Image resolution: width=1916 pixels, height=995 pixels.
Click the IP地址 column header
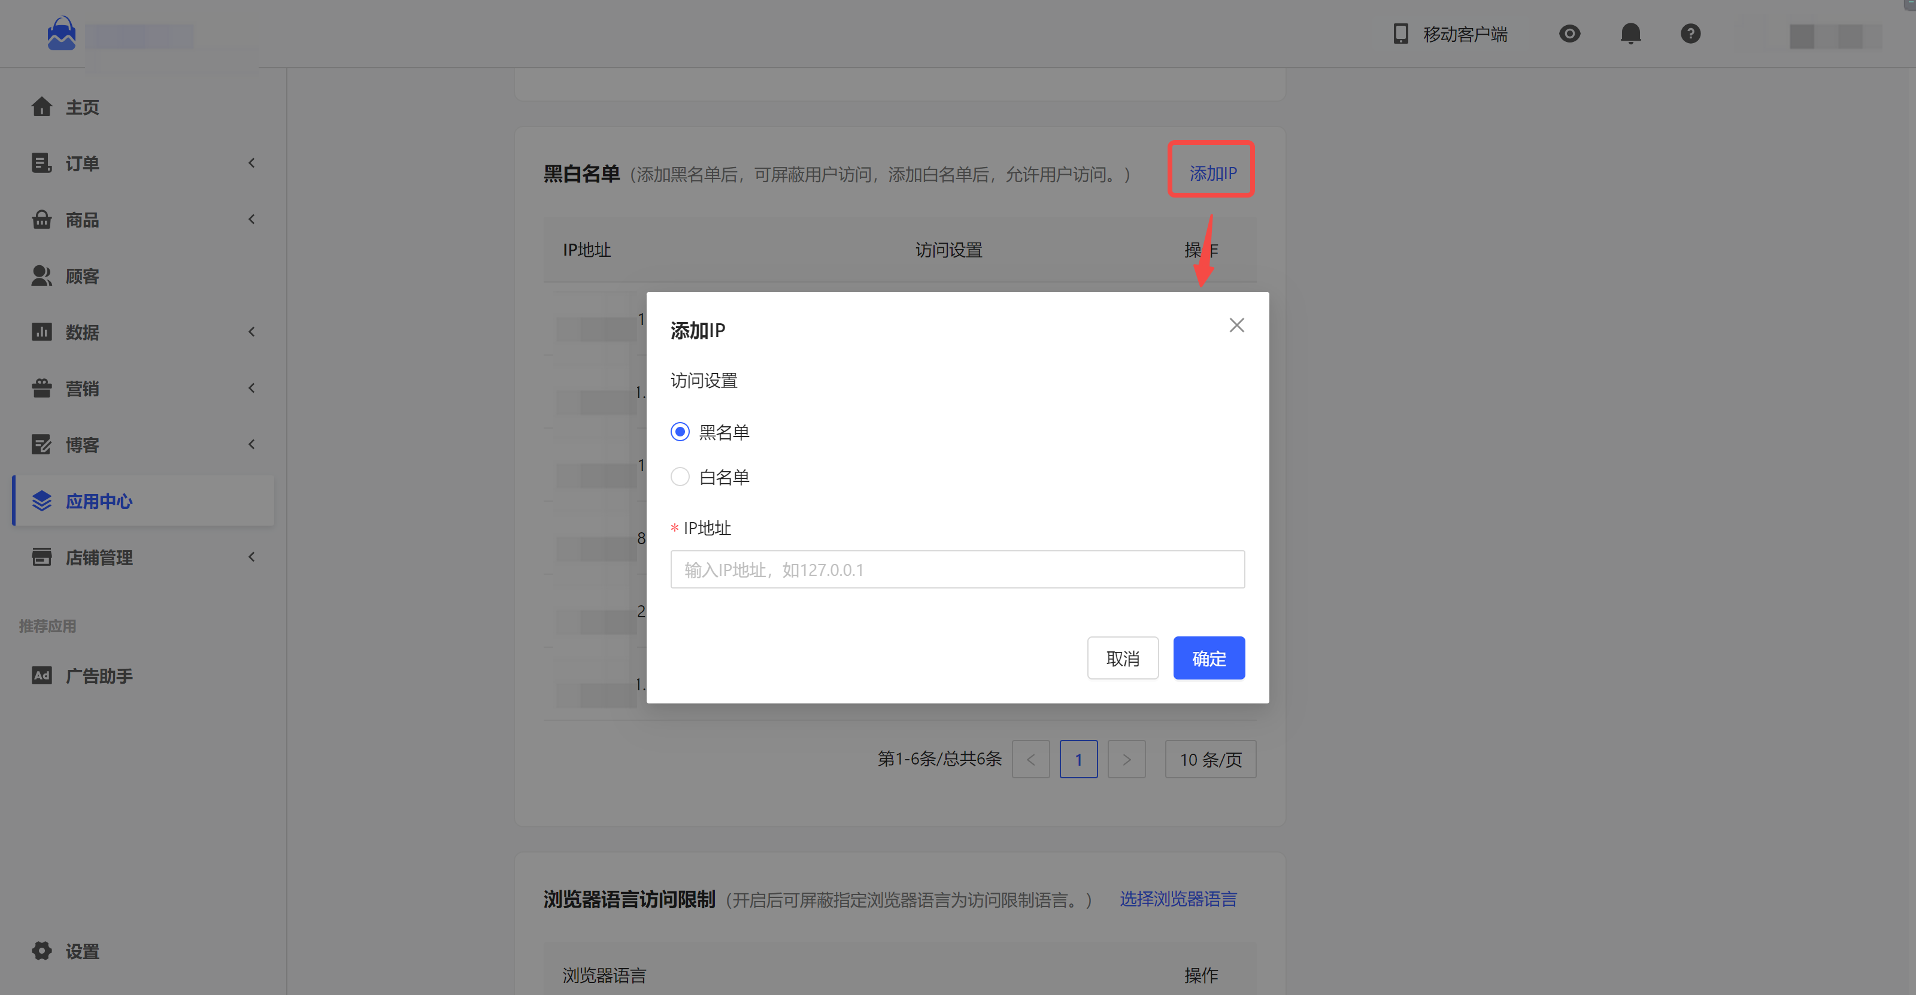coord(587,250)
